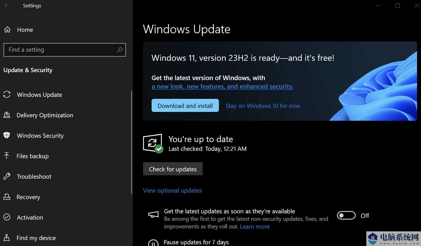Click the sidebar vertical scrollbar

[132, 142]
